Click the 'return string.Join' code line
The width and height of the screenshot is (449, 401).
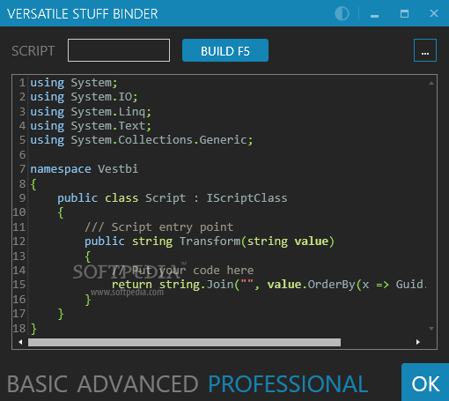269,285
